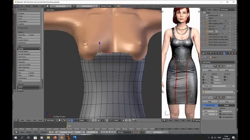The image size is (250, 140).
Task: Expand the Translate operator panel
Action: click(x=20, y=91)
